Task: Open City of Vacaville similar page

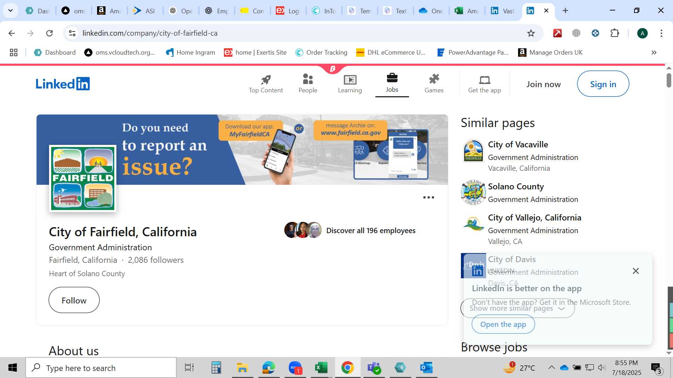Action: point(518,145)
